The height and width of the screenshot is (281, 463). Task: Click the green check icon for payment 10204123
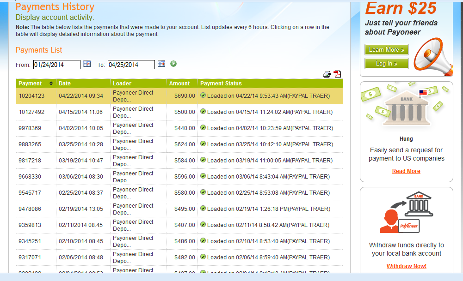click(203, 95)
